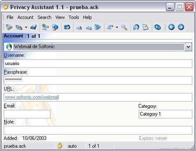Open the View menu
The width and height of the screenshot is (196, 151).
coord(60,17)
